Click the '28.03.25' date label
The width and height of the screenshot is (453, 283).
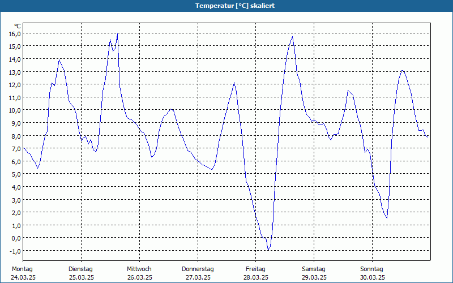click(x=256, y=277)
